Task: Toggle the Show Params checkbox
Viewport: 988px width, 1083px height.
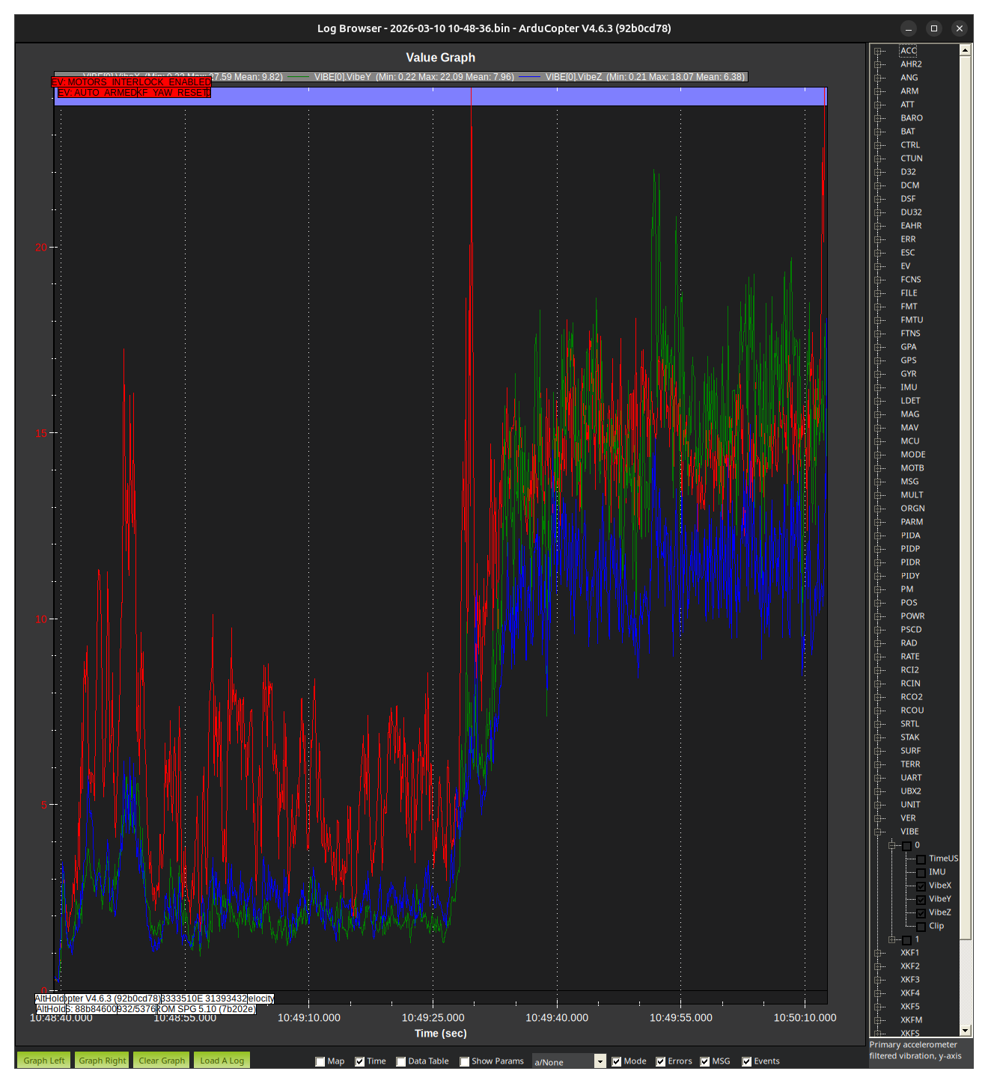Action: [465, 1061]
